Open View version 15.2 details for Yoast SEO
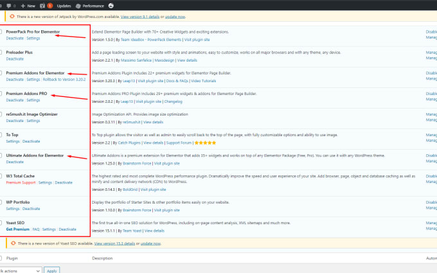The height and width of the screenshot is (273, 437). coord(114,243)
